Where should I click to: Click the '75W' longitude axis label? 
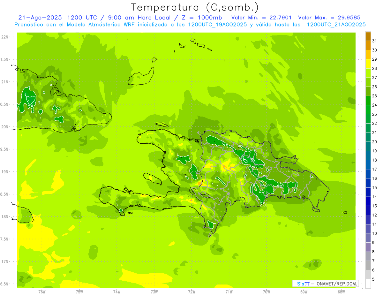click(x=79, y=292)
